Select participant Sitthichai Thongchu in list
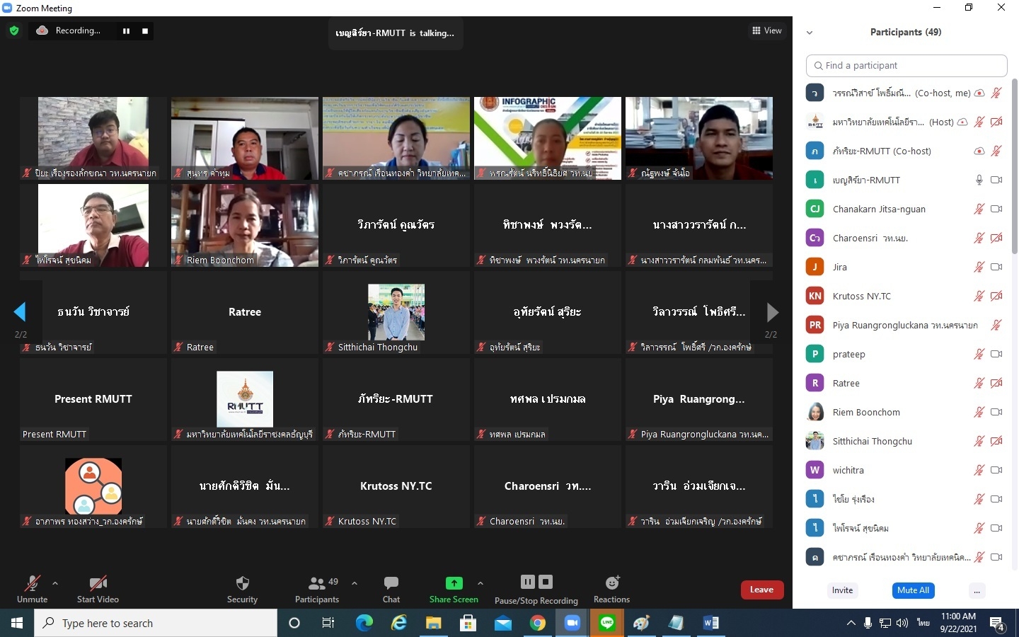 tap(905, 441)
